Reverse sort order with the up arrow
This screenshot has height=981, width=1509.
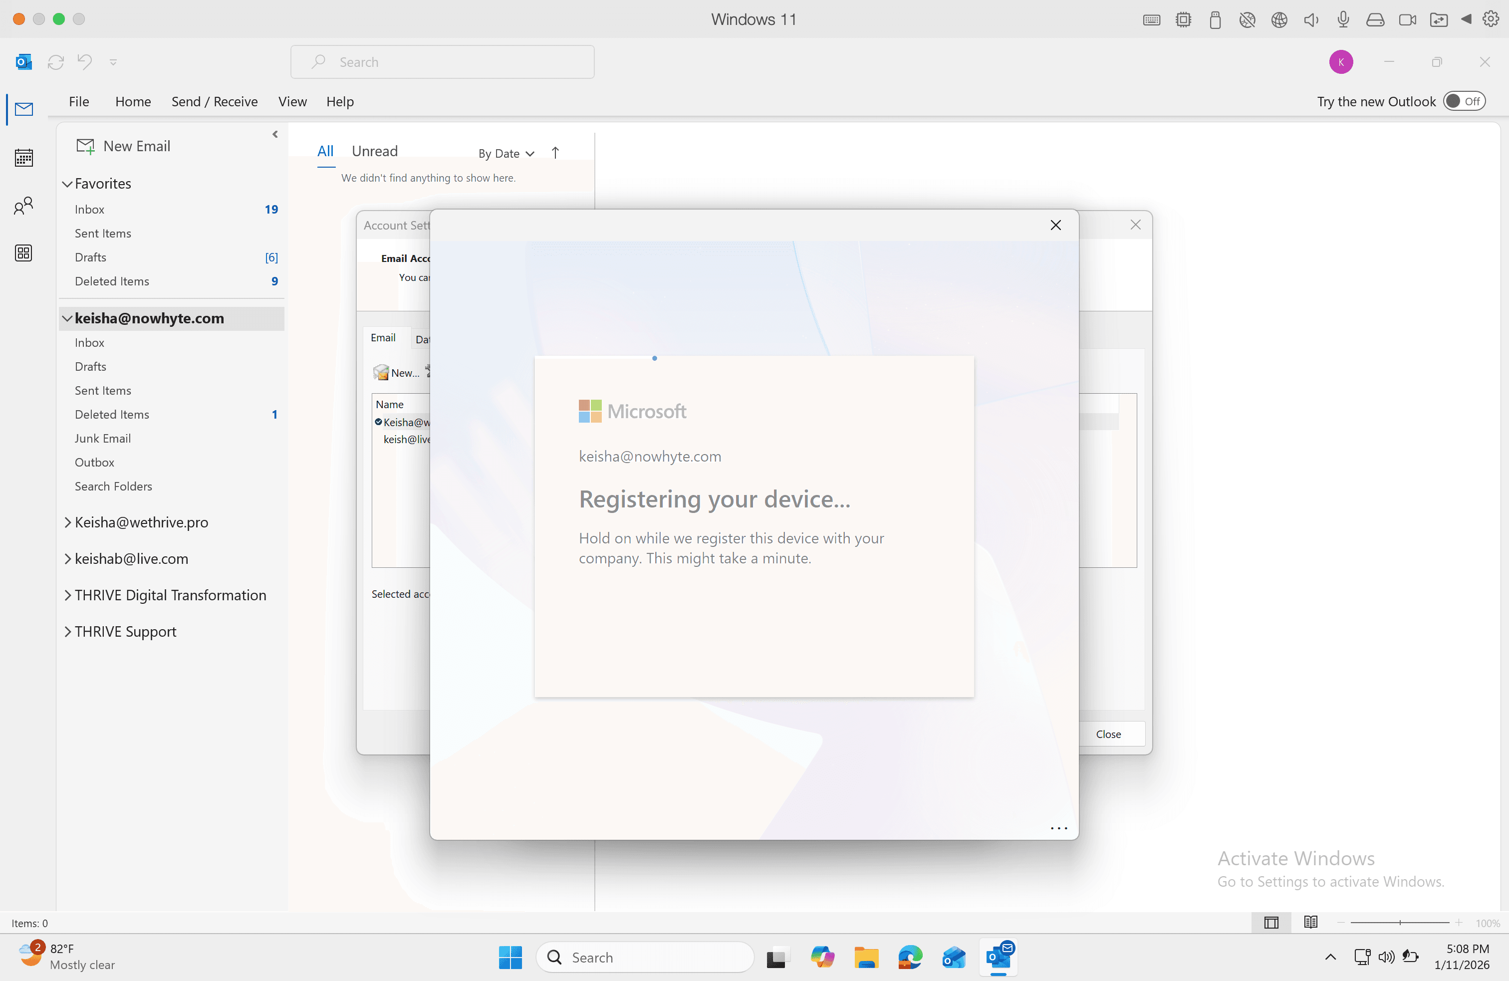(x=555, y=153)
